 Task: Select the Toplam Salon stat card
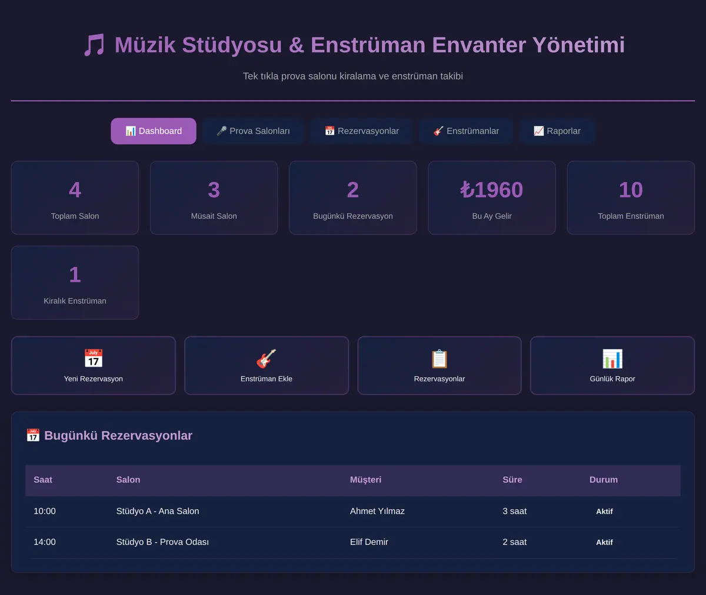(75, 198)
